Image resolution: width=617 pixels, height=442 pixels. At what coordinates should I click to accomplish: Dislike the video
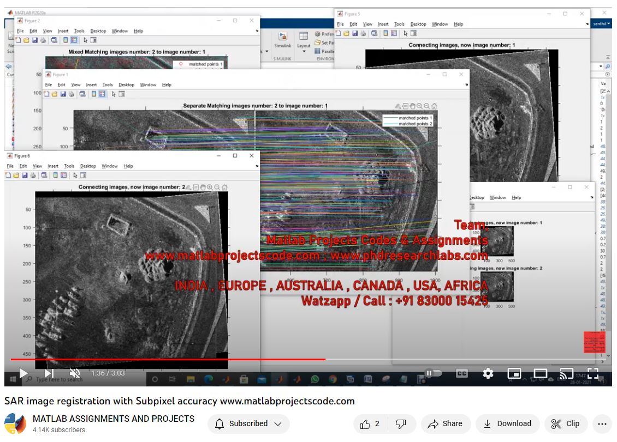[x=401, y=423]
